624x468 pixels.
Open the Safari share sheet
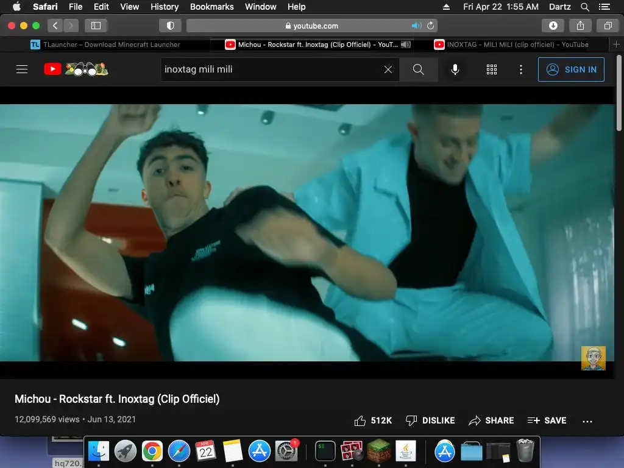tap(580, 26)
